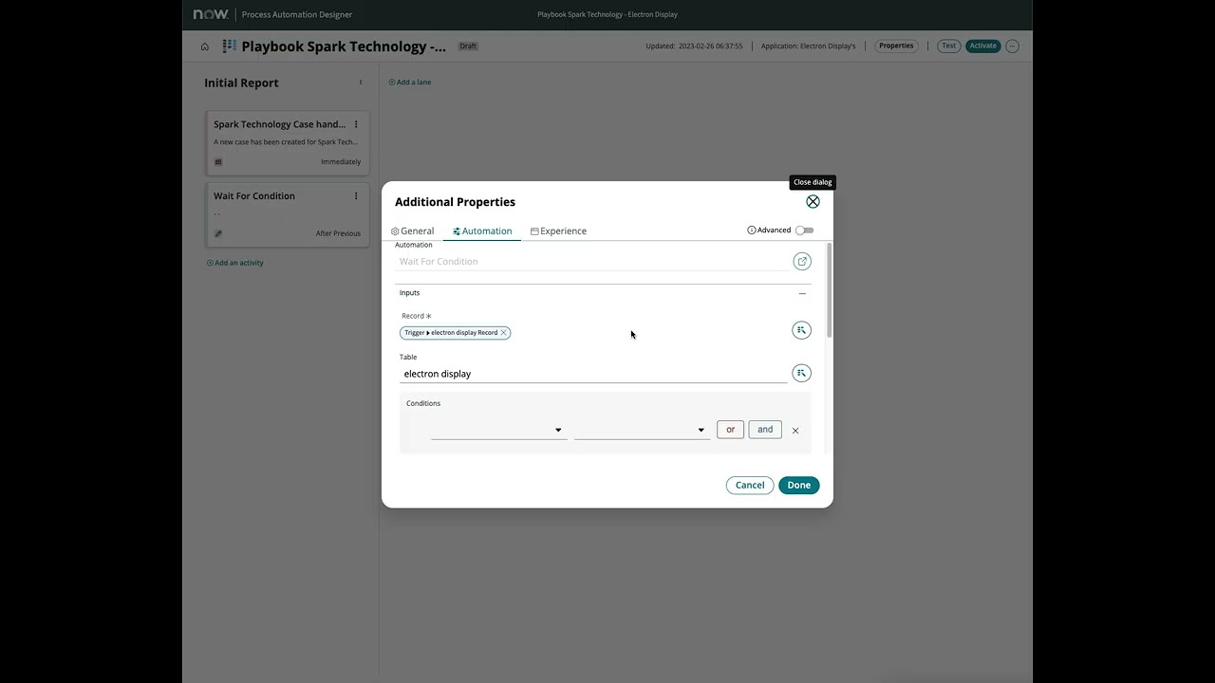Screen dimensions: 1215x683
Task: Open the Initial Report lane menu
Action: pyautogui.click(x=361, y=83)
